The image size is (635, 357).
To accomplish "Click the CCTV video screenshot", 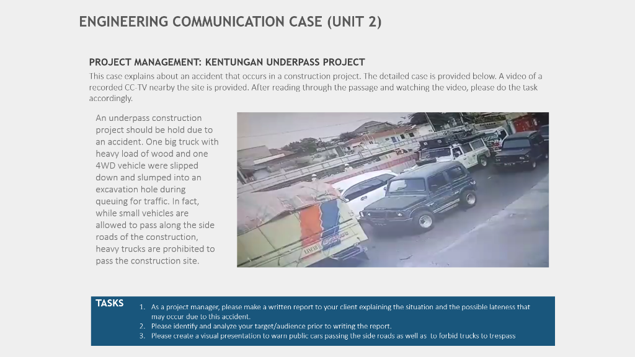I will (x=392, y=189).
